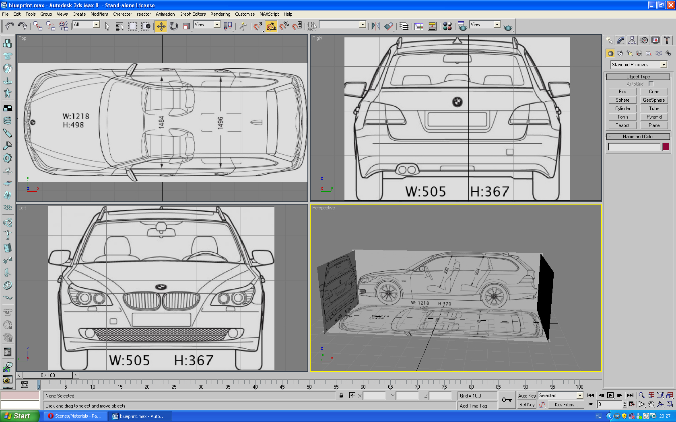The width and height of the screenshot is (676, 422).
Task: Select the Cameras category in Create panel
Action: pos(639,53)
